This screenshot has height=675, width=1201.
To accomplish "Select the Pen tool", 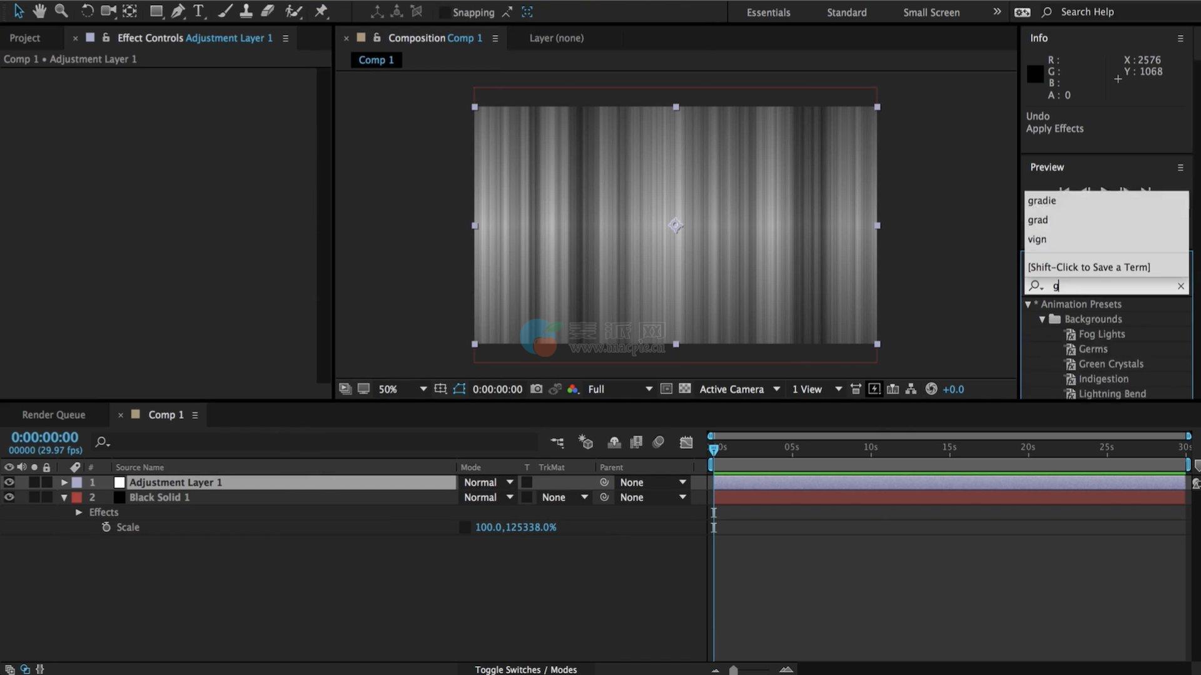I will (178, 11).
